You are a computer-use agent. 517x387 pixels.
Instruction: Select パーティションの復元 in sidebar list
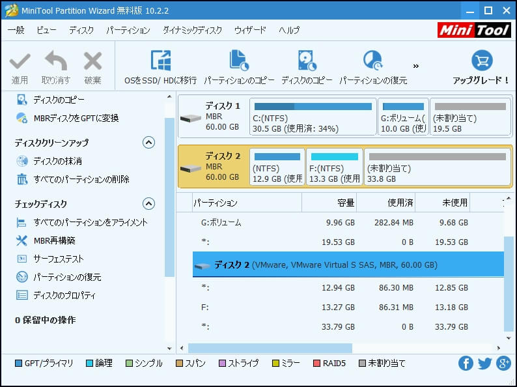(x=59, y=277)
